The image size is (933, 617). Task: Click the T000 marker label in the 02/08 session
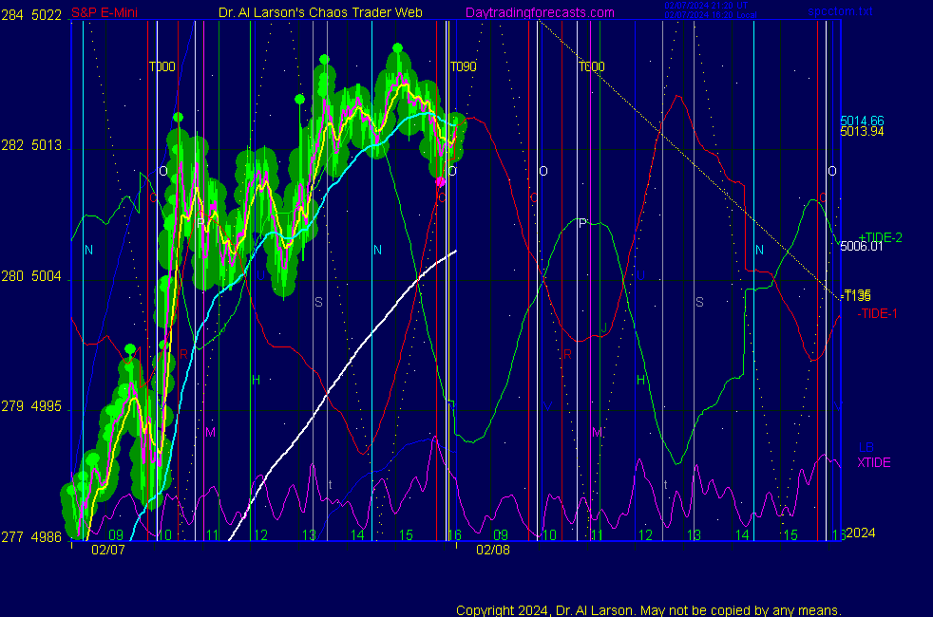(x=592, y=66)
